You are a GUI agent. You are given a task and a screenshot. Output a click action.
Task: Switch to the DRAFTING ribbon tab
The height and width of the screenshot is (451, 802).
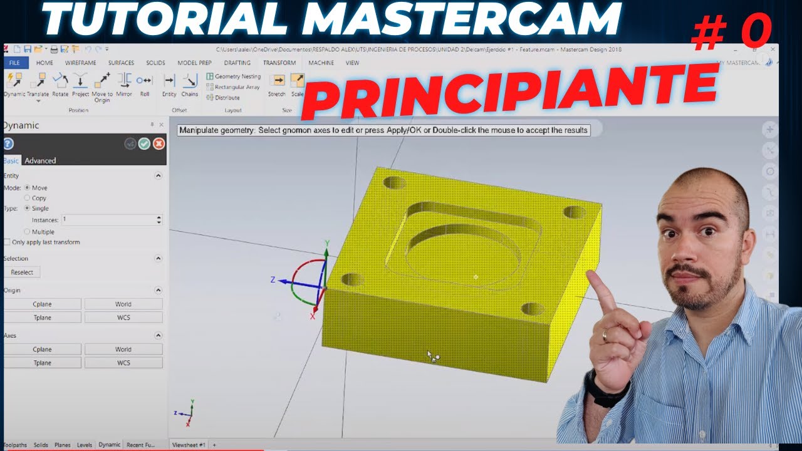pos(237,63)
